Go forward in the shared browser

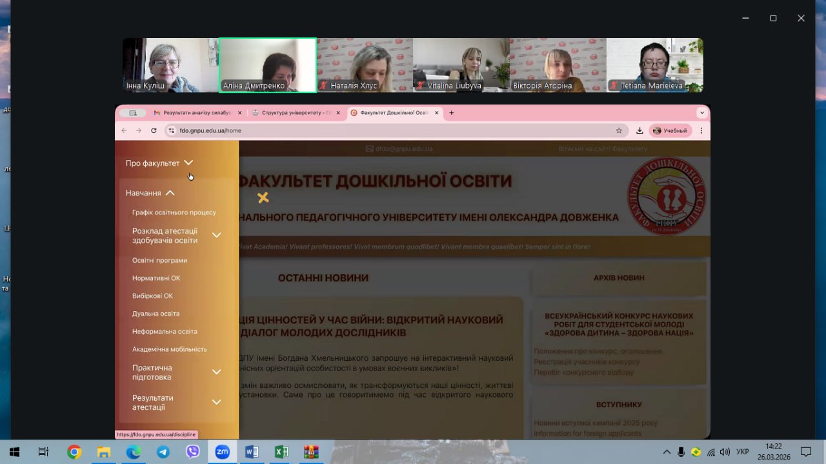[138, 130]
